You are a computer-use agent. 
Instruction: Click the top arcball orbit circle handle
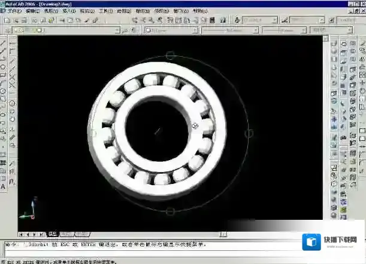170,56
